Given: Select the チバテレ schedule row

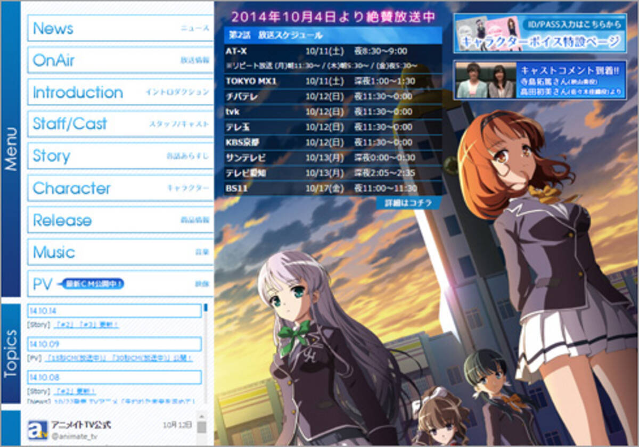Looking at the screenshot, I should coord(333,97).
